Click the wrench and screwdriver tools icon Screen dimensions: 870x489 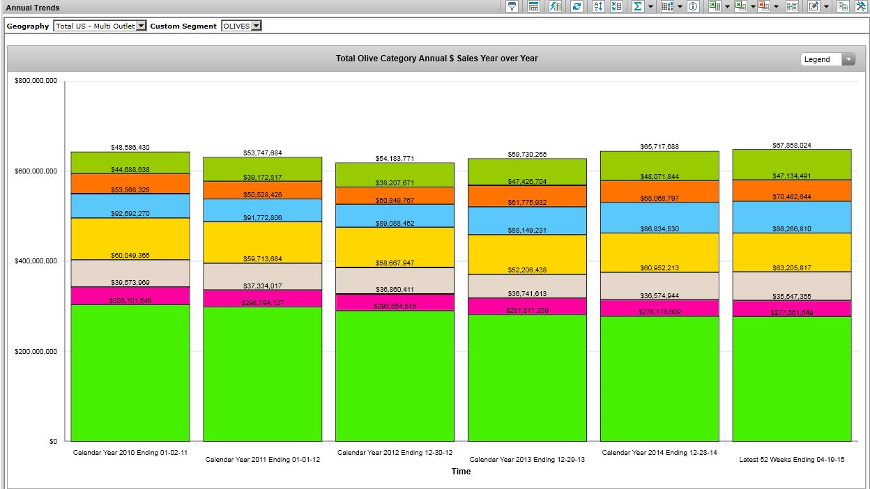pyautogui.click(x=860, y=6)
